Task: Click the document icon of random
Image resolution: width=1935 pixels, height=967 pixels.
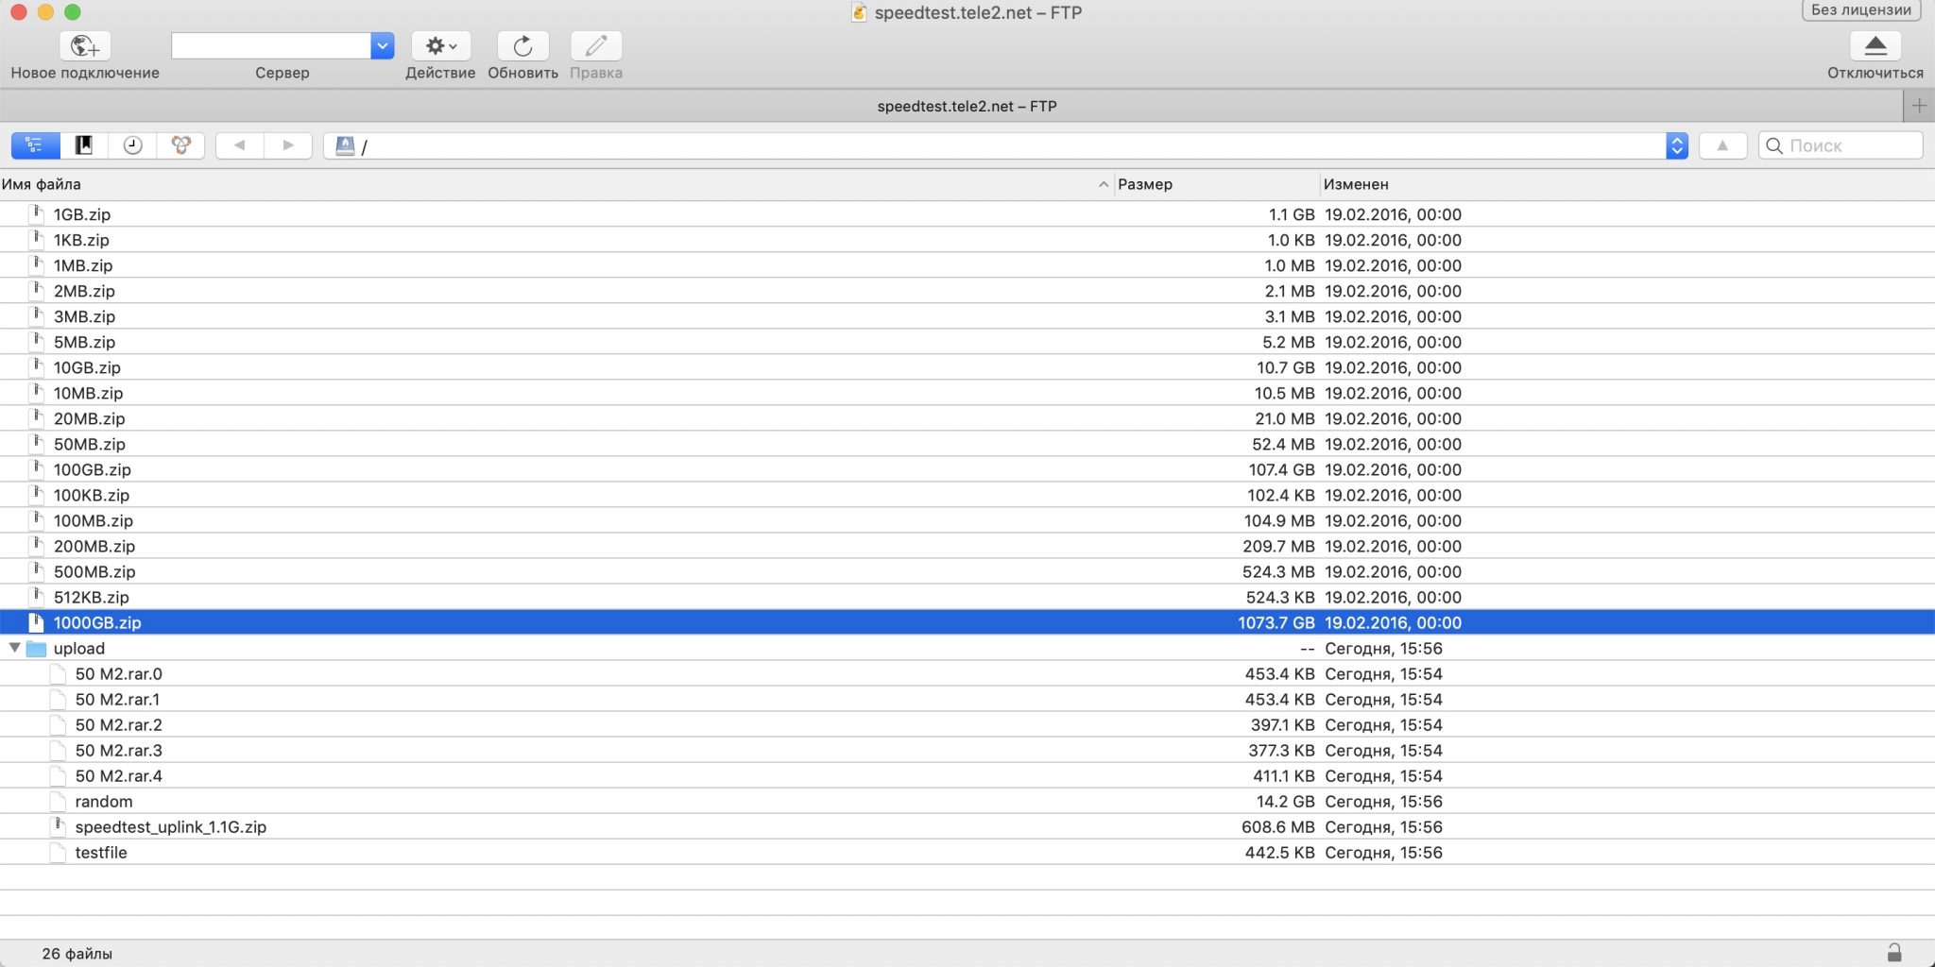Action: tap(59, 801)
